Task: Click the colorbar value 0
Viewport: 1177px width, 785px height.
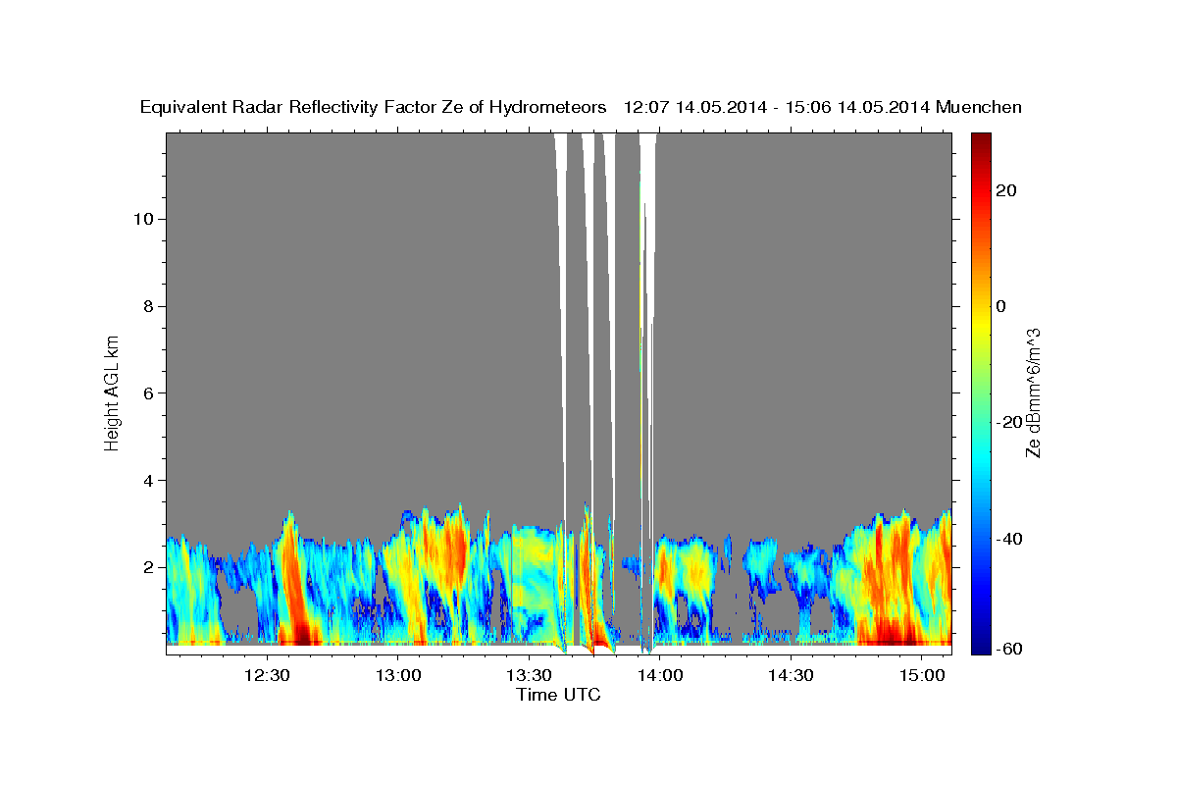Action: pyautogui.click(x=1000, y=306)
